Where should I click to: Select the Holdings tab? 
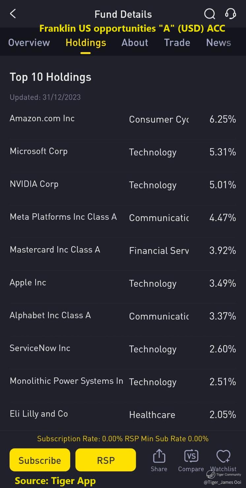coord(86,43)
